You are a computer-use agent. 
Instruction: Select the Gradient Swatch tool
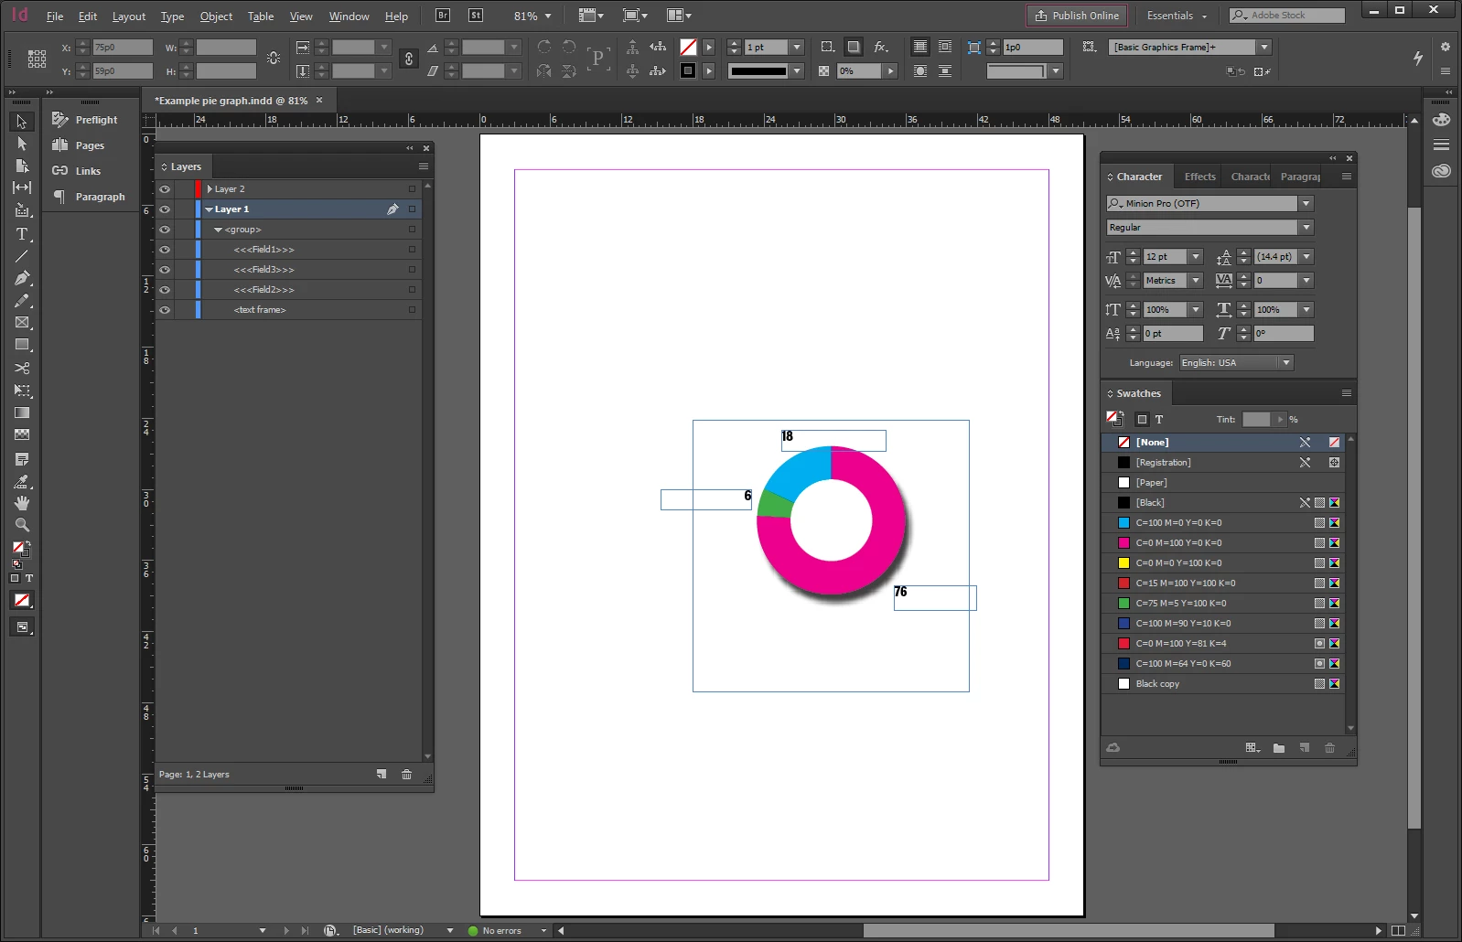point(22,412)
